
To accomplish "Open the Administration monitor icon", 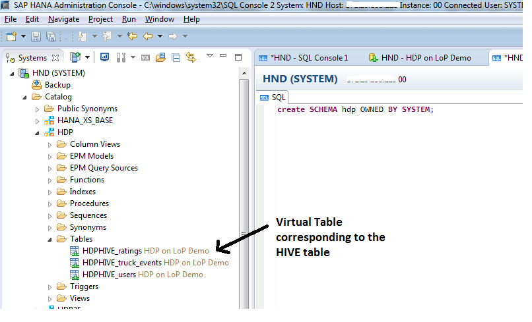I will tap(105, 57).
